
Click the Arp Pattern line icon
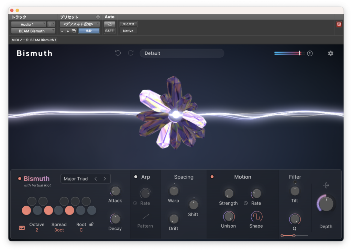[145, 216]
